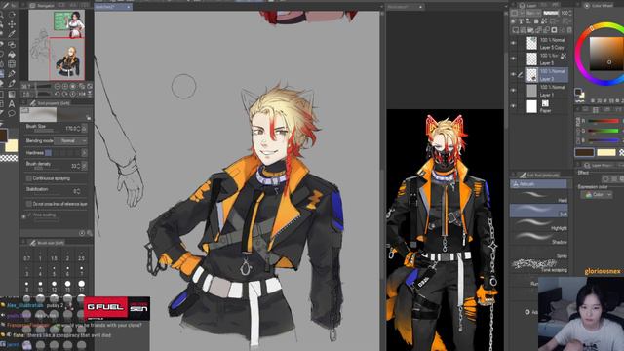Viewport: 624px width, 351px height.
Task: Choose Highlight airbrush sub tool
Action: tap(538, 225)
